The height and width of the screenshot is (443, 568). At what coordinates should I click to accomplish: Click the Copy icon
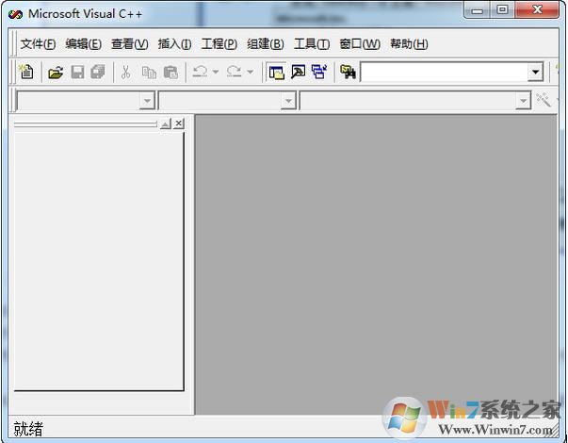[149, 73]
